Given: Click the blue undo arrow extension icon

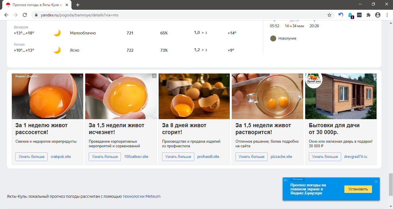Looking at the screenshot, I should click(x=341, y=15).
